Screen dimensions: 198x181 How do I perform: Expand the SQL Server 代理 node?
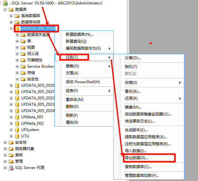[5, 168]
